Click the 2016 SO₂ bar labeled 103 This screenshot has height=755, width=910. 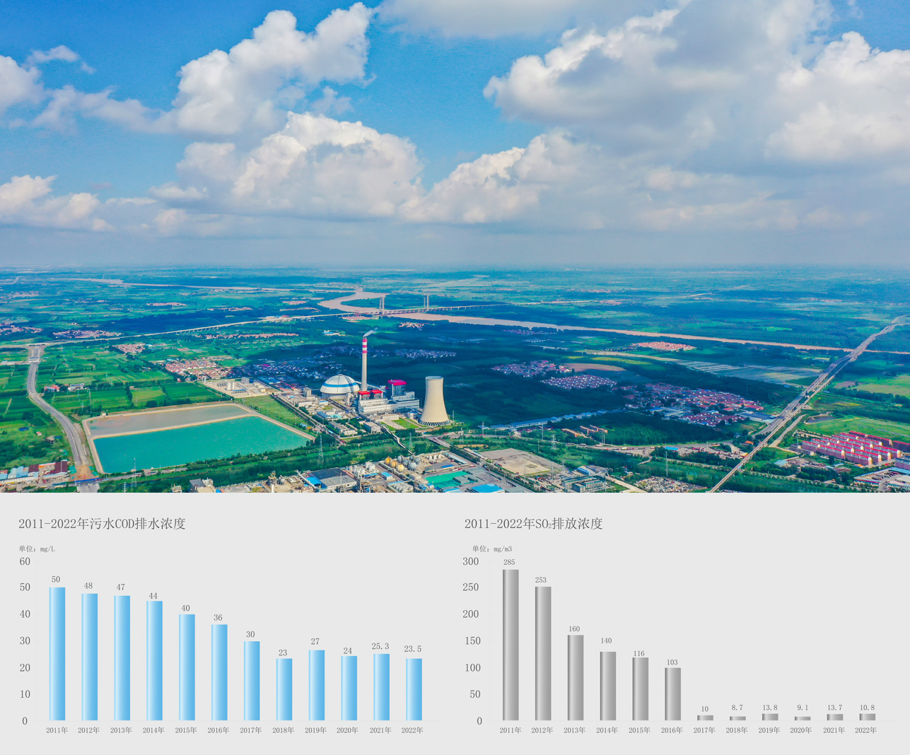coord(672,693)
